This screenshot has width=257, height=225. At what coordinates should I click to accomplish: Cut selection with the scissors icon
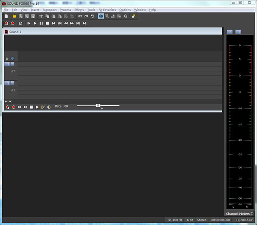(x=41, y=16)
